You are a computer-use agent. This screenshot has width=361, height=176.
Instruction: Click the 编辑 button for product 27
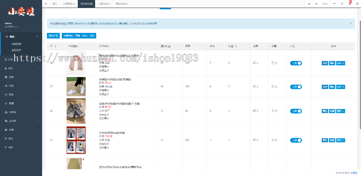332,87
